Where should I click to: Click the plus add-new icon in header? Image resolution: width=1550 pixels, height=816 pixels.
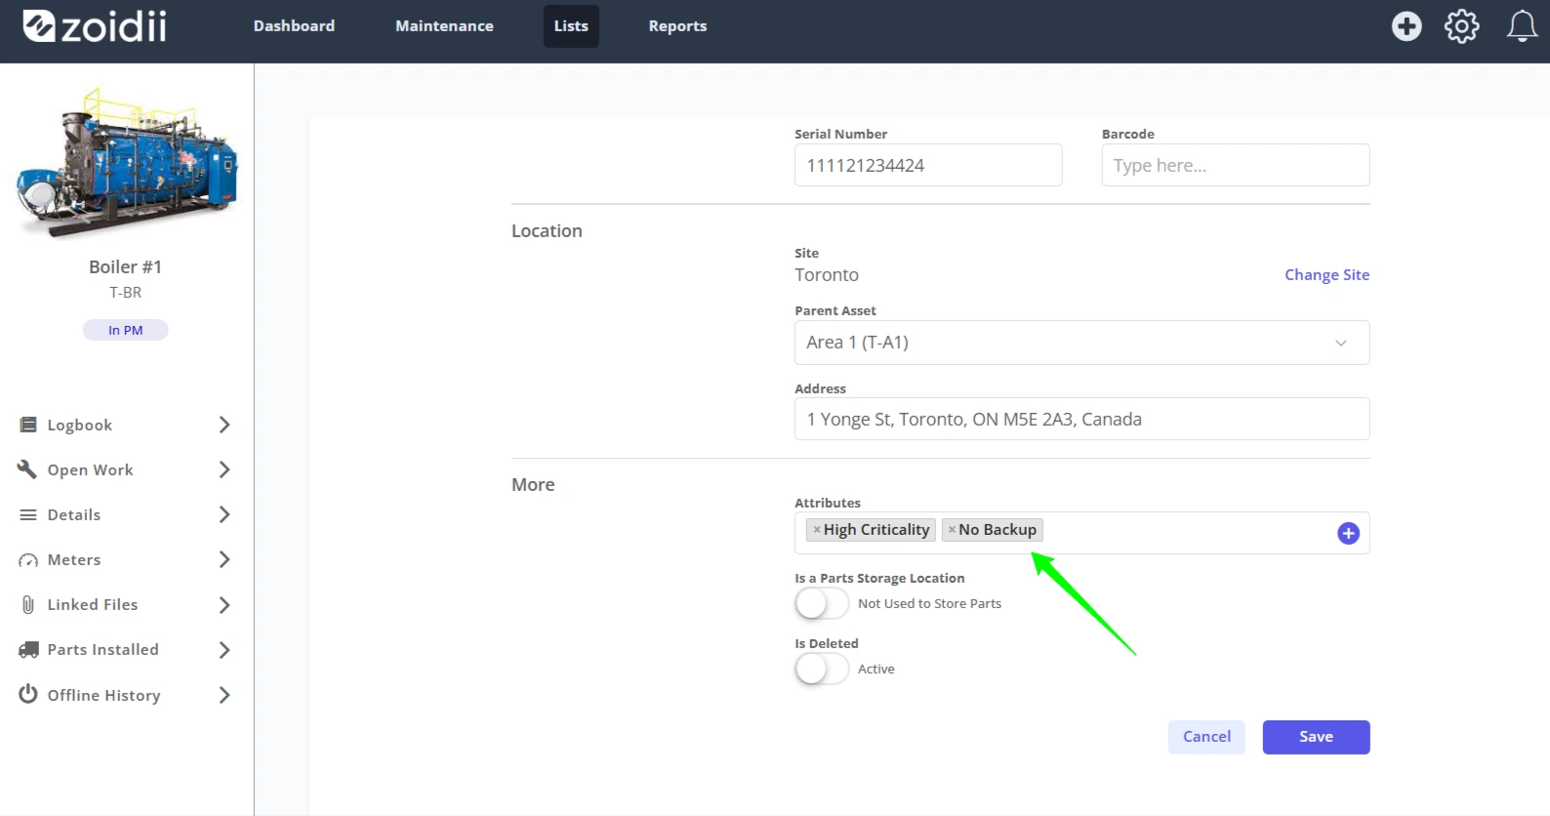[x=1407, y=26]
